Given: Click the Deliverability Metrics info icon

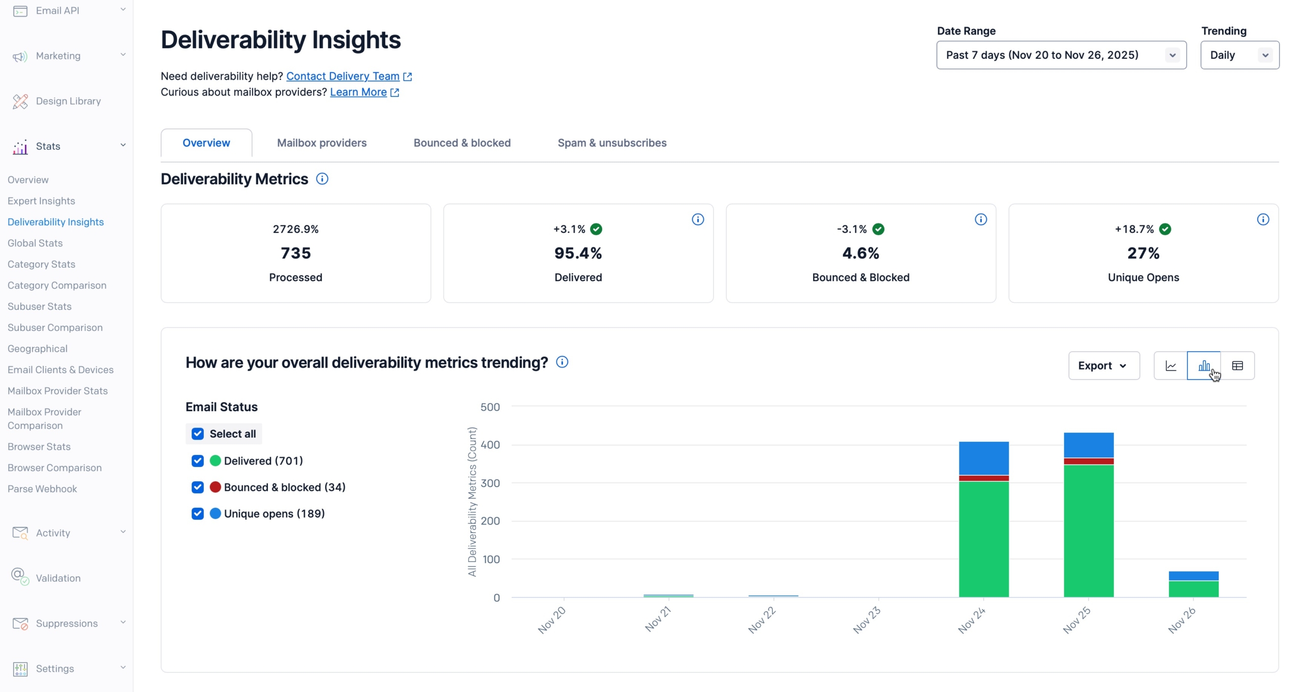Looking at the screenshot, I should [322, 179].
